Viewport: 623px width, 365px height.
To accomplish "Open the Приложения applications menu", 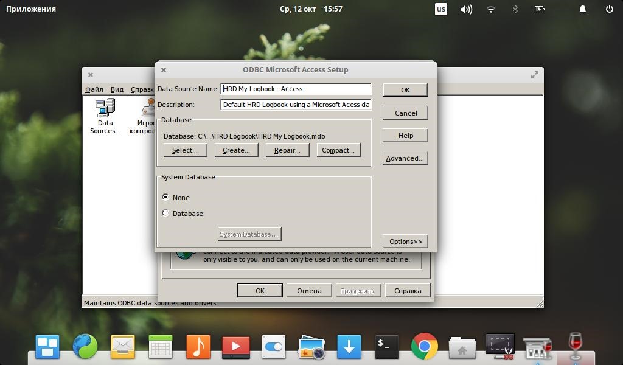I will point(31,9).
